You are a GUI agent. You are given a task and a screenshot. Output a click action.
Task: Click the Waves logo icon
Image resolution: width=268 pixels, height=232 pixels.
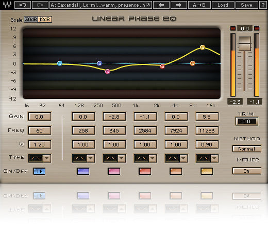point(7,5)
